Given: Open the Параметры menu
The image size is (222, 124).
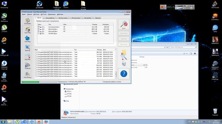Looking at the screenshot, I should click(x=52, y=14).
